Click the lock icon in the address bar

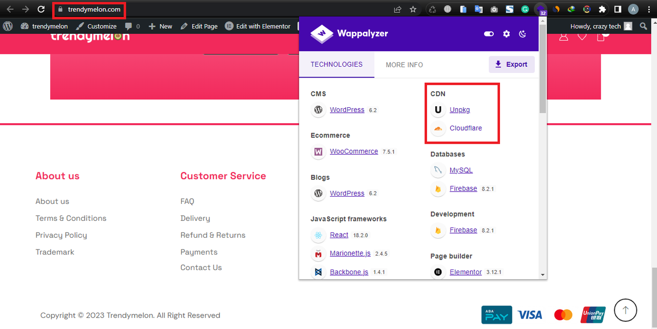coord(61,9)
